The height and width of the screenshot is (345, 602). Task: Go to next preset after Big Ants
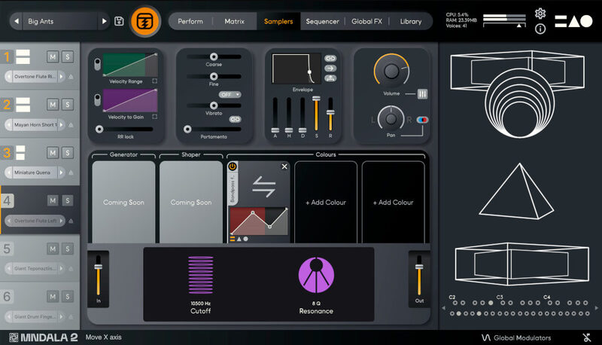pyautogui.click(x=104, y=21)
